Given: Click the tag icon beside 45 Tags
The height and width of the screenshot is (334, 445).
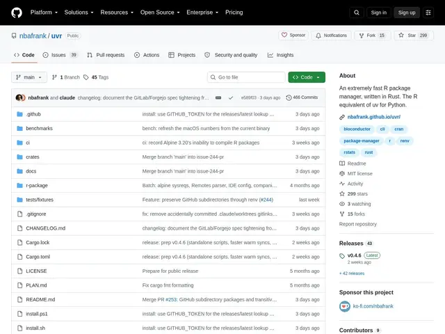Looking at the screenshot, I should point(86,77).
